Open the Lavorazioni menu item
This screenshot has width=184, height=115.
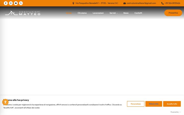[x=98, y=13]
